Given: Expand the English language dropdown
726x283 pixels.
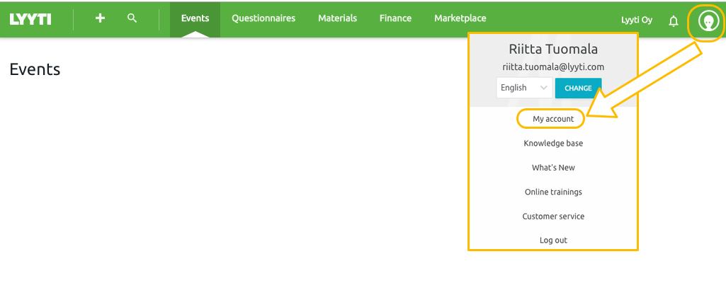Looking at the screenshot, I should (x=524, y=88).
